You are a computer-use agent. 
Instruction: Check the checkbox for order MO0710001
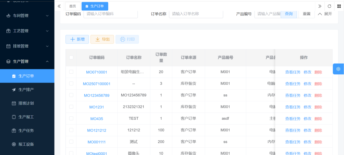click(71, 72)
